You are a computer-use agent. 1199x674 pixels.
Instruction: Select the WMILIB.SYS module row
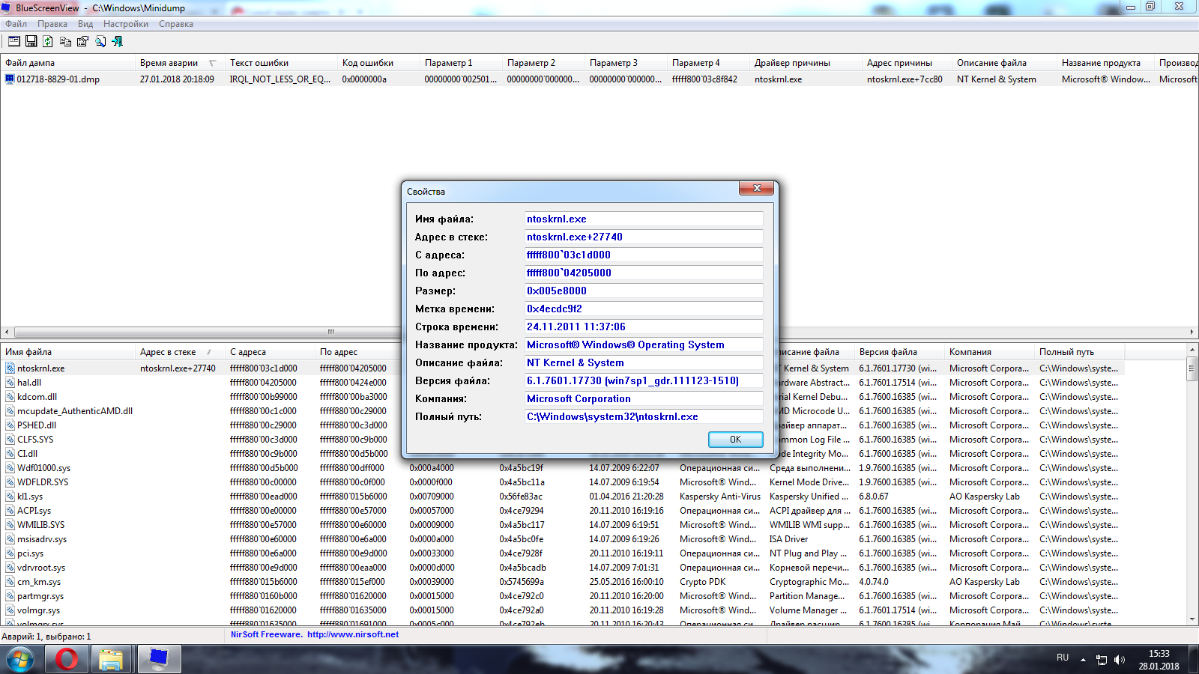tap(562, 525)
